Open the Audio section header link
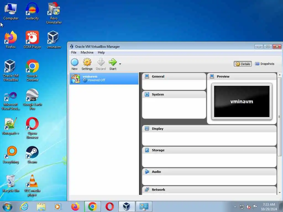283x212 pixels. (x=156, y=172)
